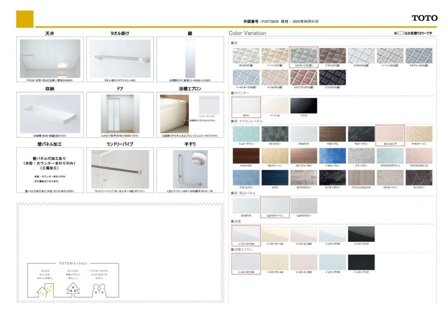
Task: Click the 収納 storage shelf image
Action: pyautogui.click(x=50, y=114)
